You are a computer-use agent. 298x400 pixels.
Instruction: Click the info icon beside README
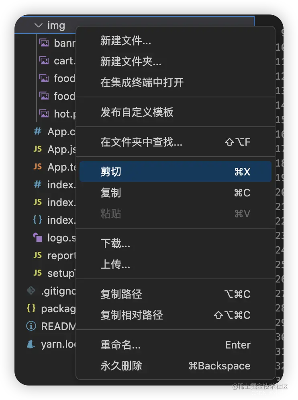[x=31, y=326]
